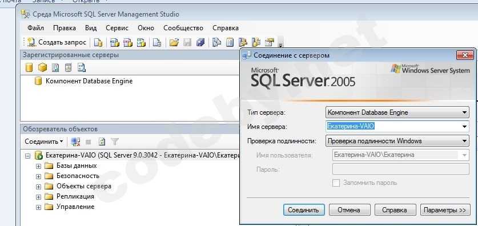Close the Соединение с сервером dialog

(465, 55)
